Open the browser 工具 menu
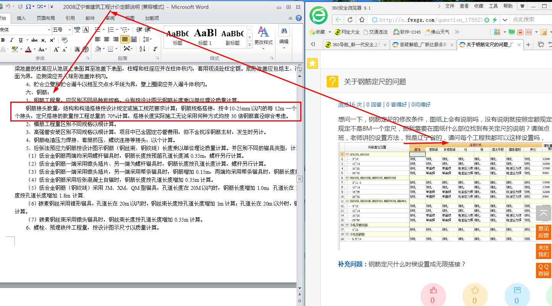The image size is (552, 306). (493, 6)
